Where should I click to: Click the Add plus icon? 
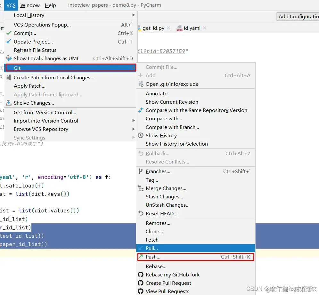coord(141,75)
